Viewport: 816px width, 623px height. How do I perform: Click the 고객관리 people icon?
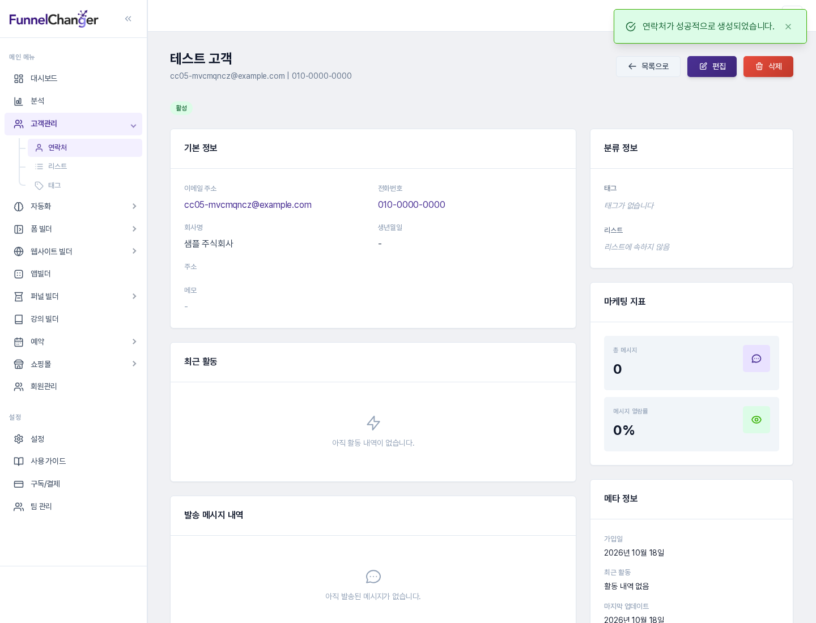[19, 124]
